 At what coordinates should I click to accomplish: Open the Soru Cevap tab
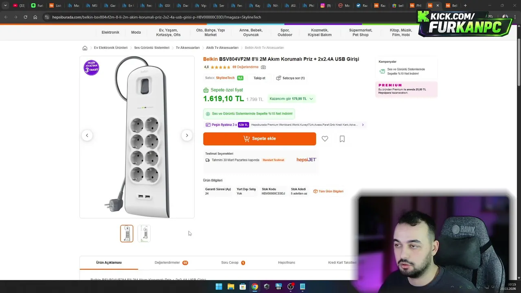(233, 262)
